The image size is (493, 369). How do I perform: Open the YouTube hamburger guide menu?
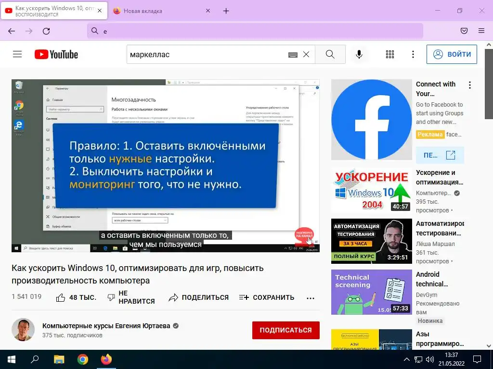[17, 54]
